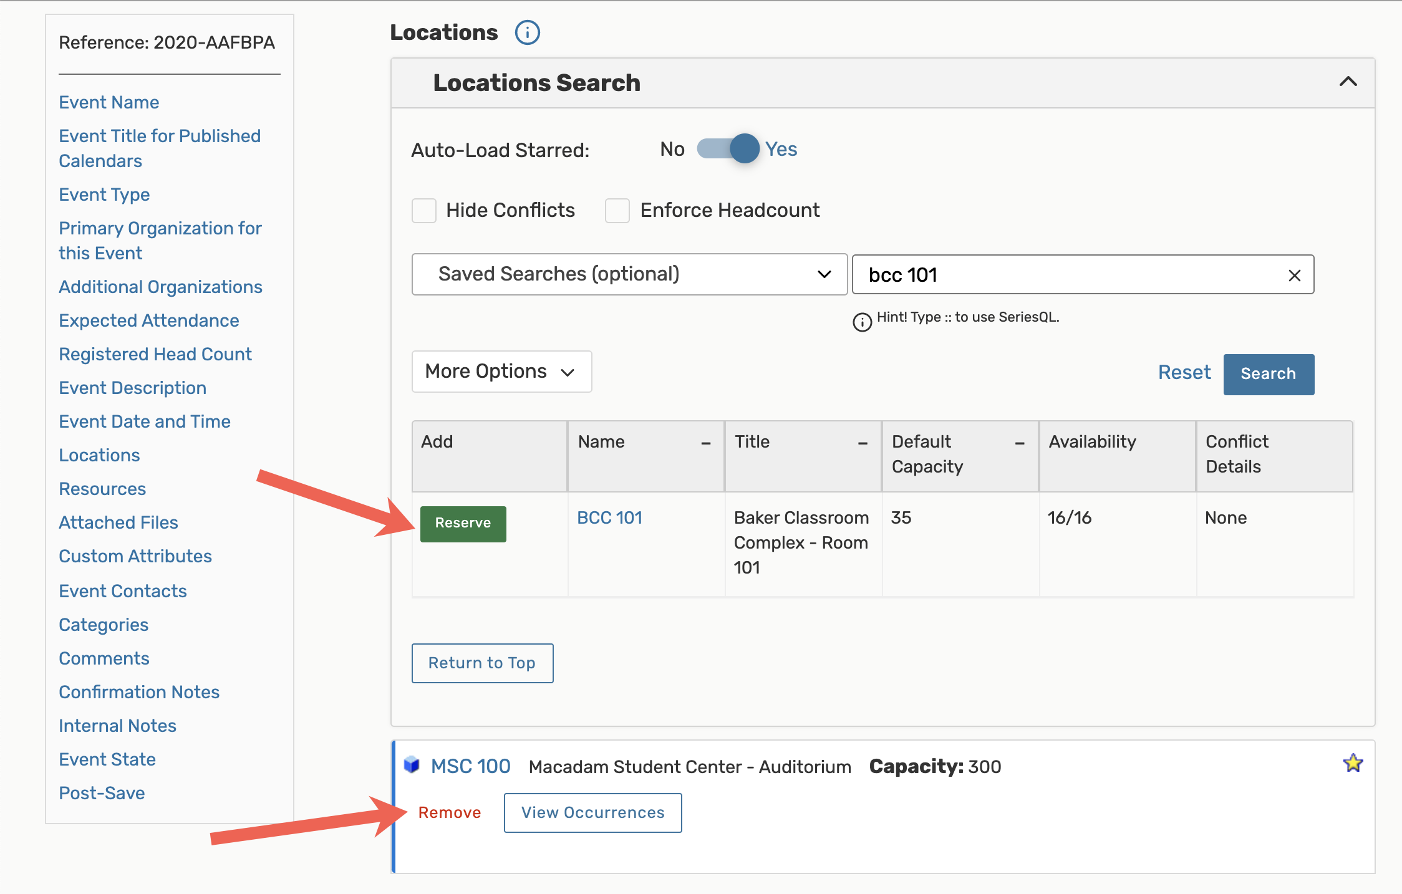Screen dimensions: 1402x894
Task: Expand the More Options dropdown
Action: [501, 372]
